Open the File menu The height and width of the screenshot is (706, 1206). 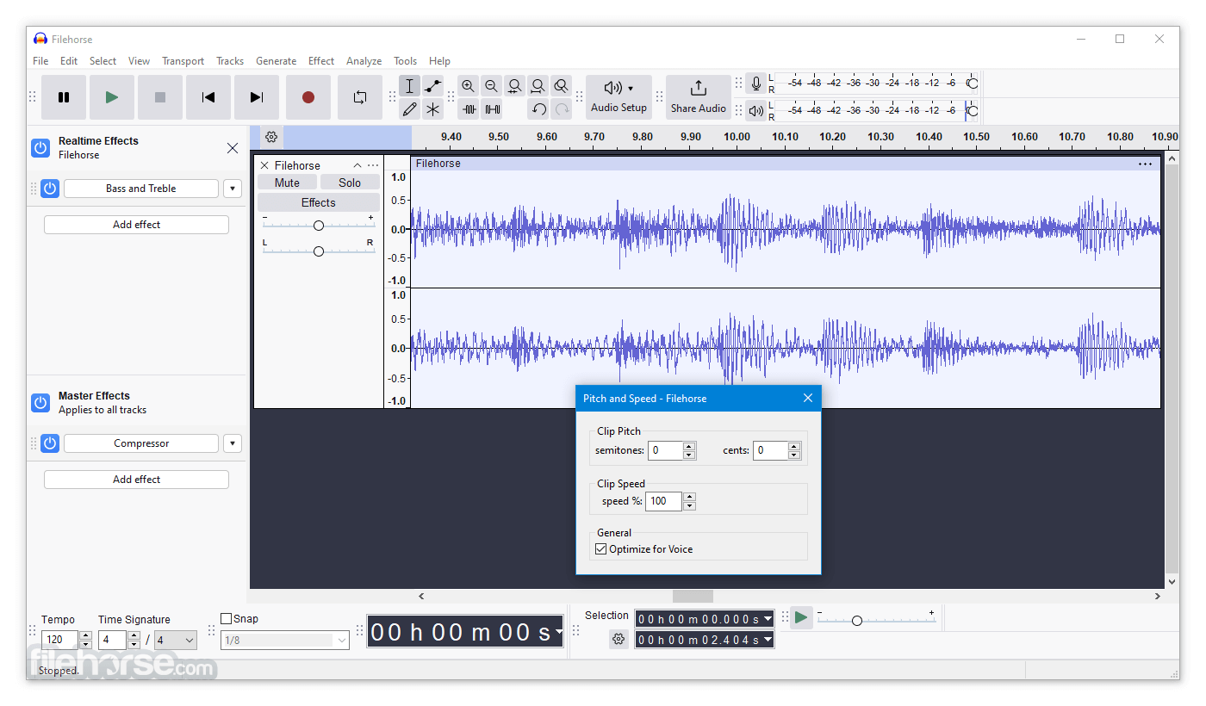(40, 61)
